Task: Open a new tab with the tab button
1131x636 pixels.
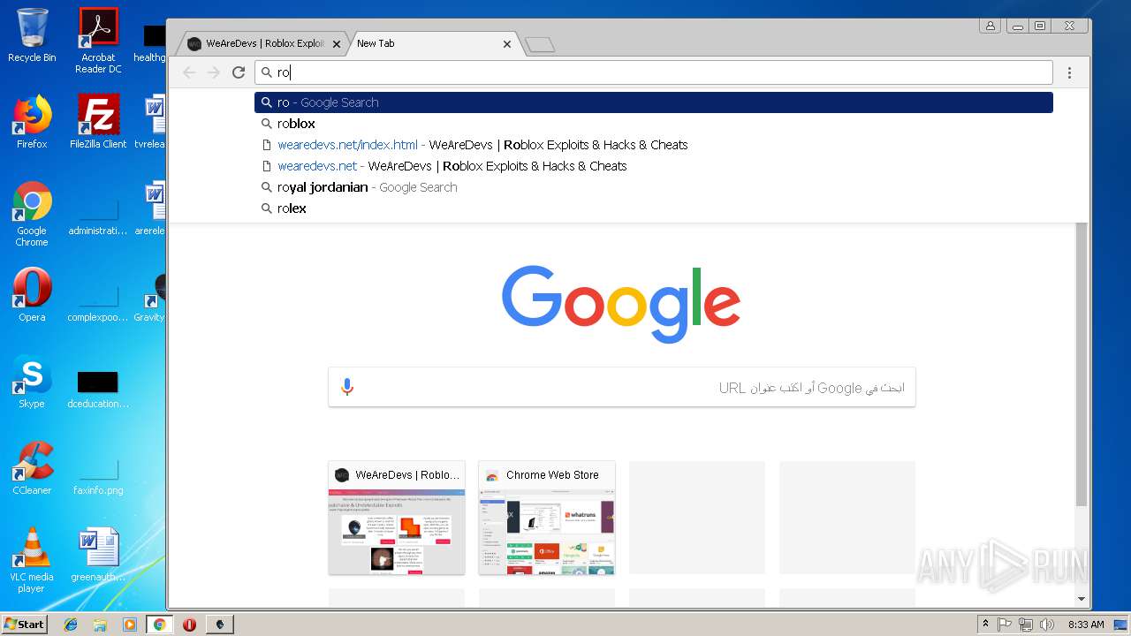Action: [540, 44]
